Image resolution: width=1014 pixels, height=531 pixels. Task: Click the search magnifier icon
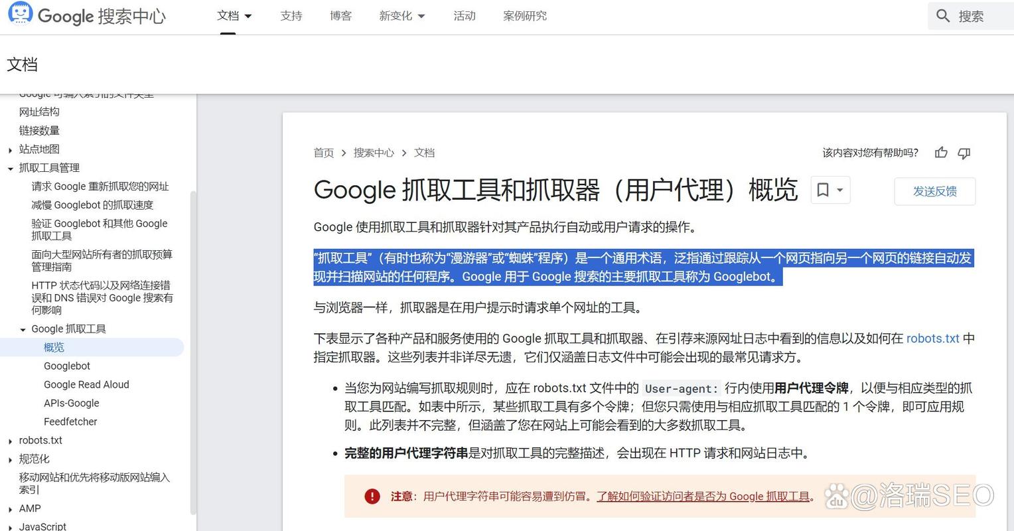[x=943, y=16]
